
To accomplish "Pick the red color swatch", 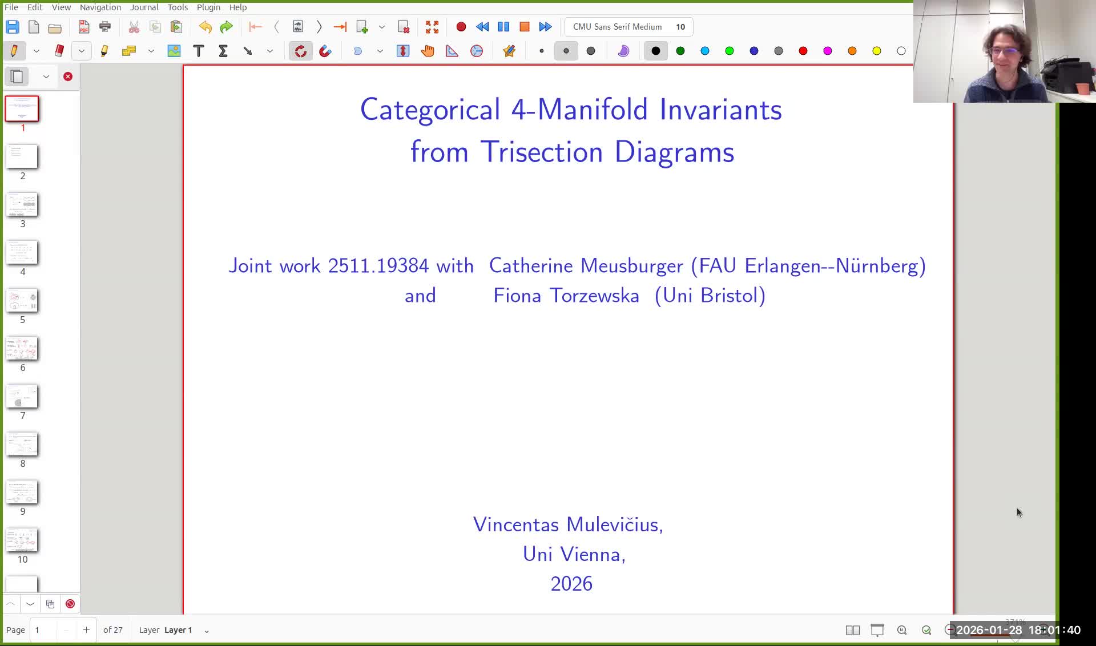I will tap(803, 51).
